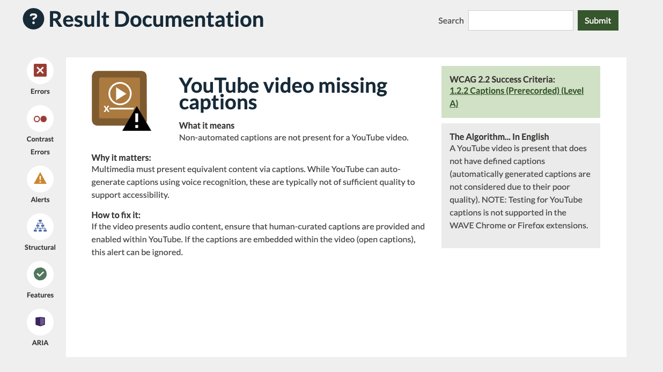
Task: Click the 'Non-automated captions are not present' sentence
Action: [x=294, y=138]
